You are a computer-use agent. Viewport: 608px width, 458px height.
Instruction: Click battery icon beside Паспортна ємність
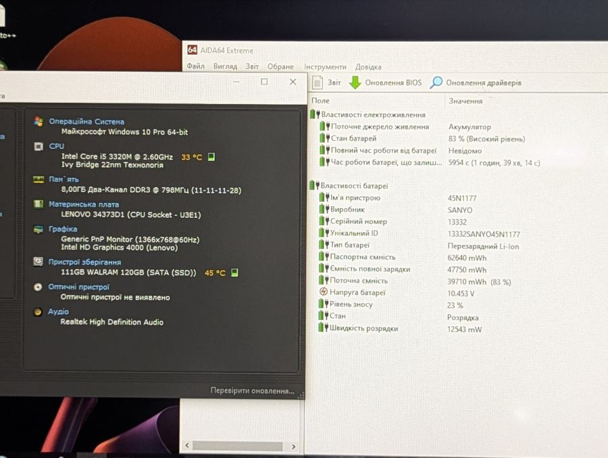324,256
